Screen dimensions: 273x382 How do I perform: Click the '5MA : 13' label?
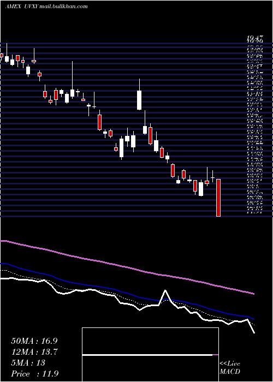[28, 363]
